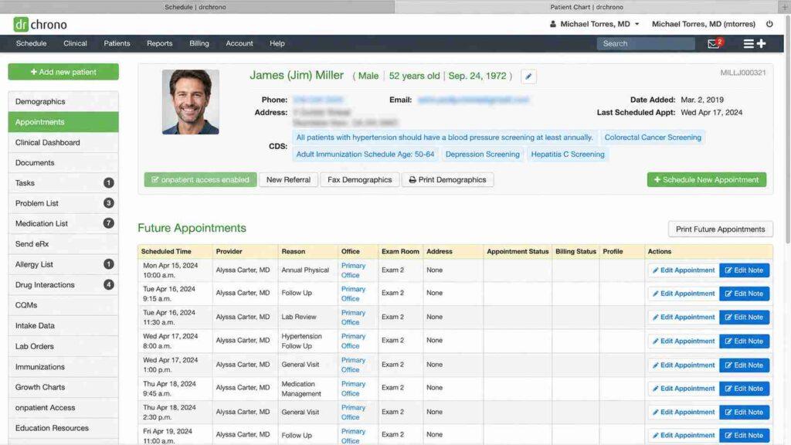Screen dimensions: 791x445
Task: Open the Reports menu
Action: (160, 43)
